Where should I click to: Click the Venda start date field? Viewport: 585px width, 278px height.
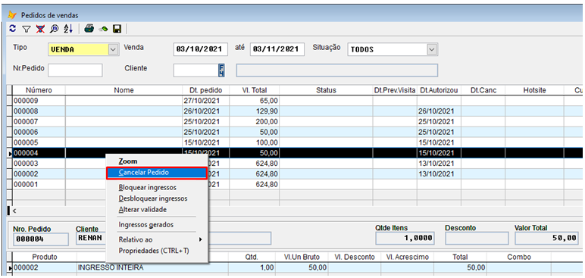(x=200, y=49)
